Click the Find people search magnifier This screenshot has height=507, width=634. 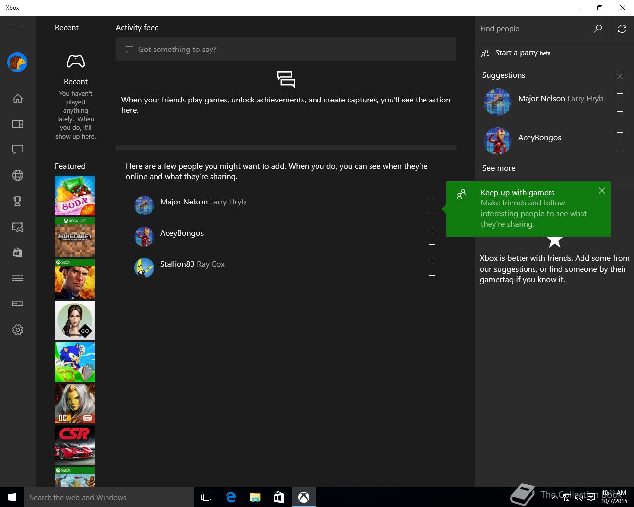598,29
